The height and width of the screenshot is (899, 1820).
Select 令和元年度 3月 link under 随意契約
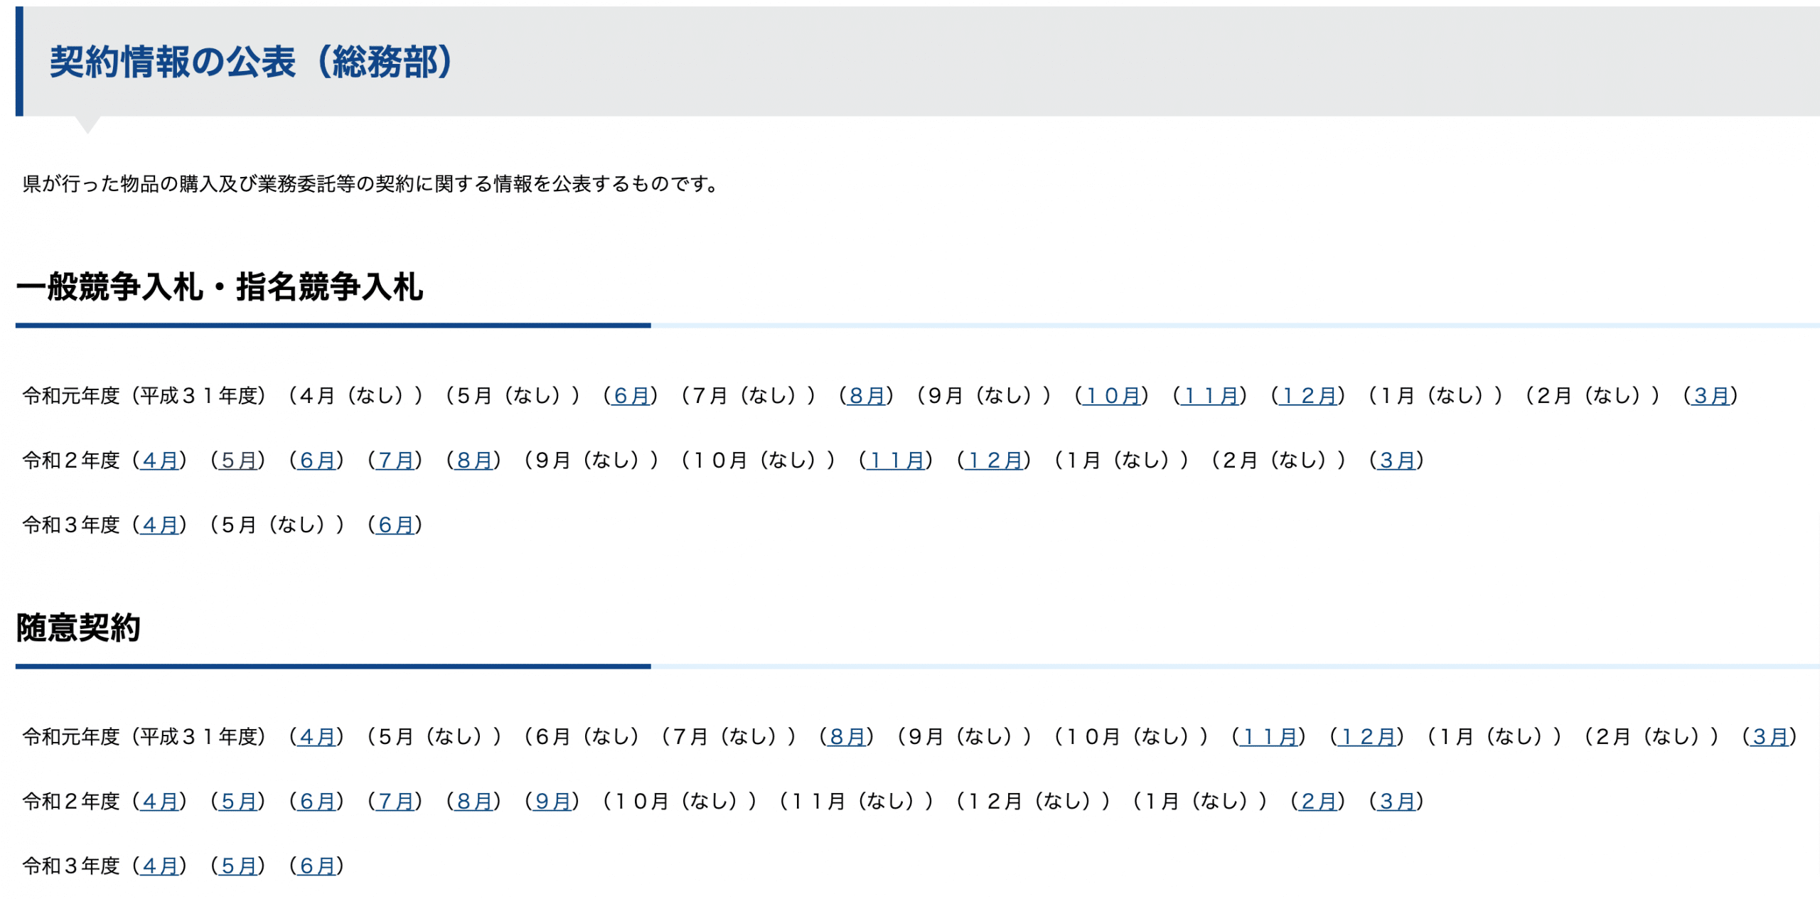1770,737
